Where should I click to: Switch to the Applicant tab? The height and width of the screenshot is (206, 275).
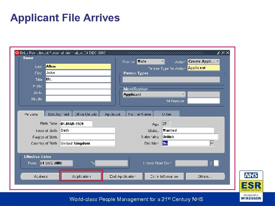point(113,114)
